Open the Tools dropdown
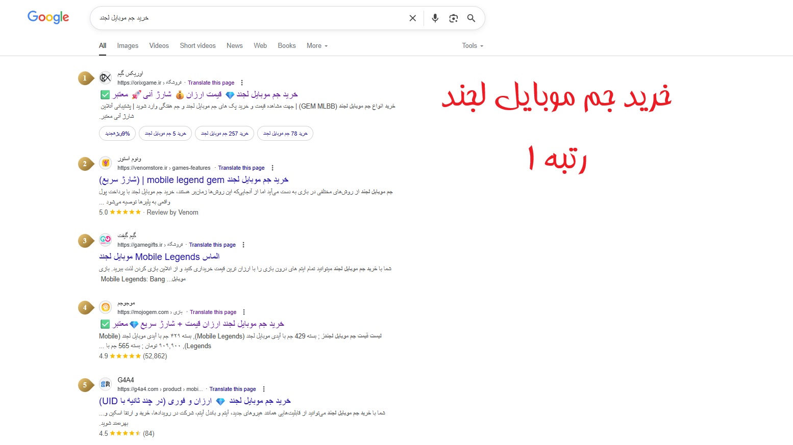The image size is (793, 445). (x=473, y=46)
